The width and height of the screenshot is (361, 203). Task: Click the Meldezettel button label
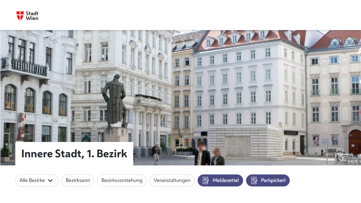click(x=226, y=180)
